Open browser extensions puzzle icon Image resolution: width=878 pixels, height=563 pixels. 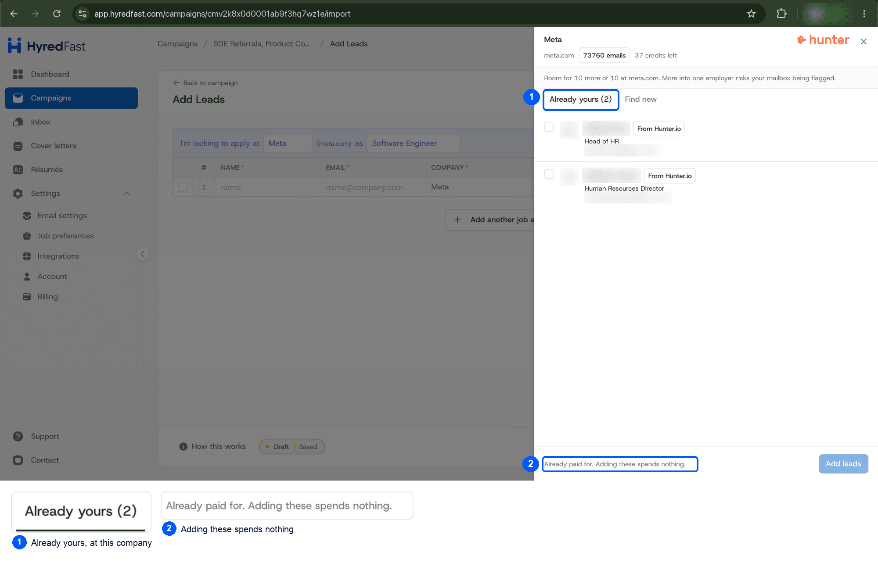(781, 14)
